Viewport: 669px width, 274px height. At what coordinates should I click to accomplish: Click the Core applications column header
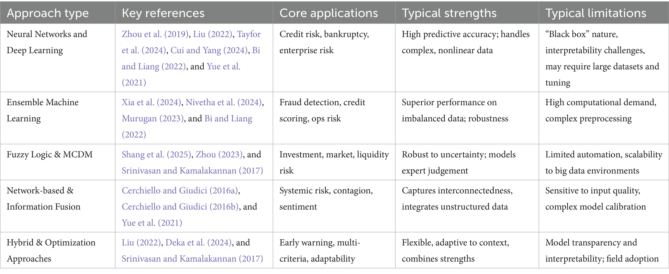pos(329,13)
